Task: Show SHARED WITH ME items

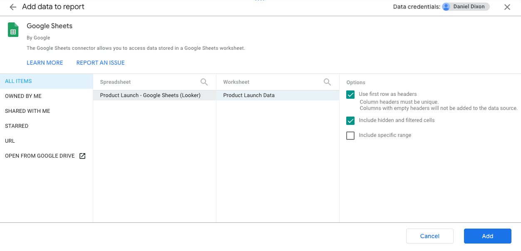Action: coord(47,111)
